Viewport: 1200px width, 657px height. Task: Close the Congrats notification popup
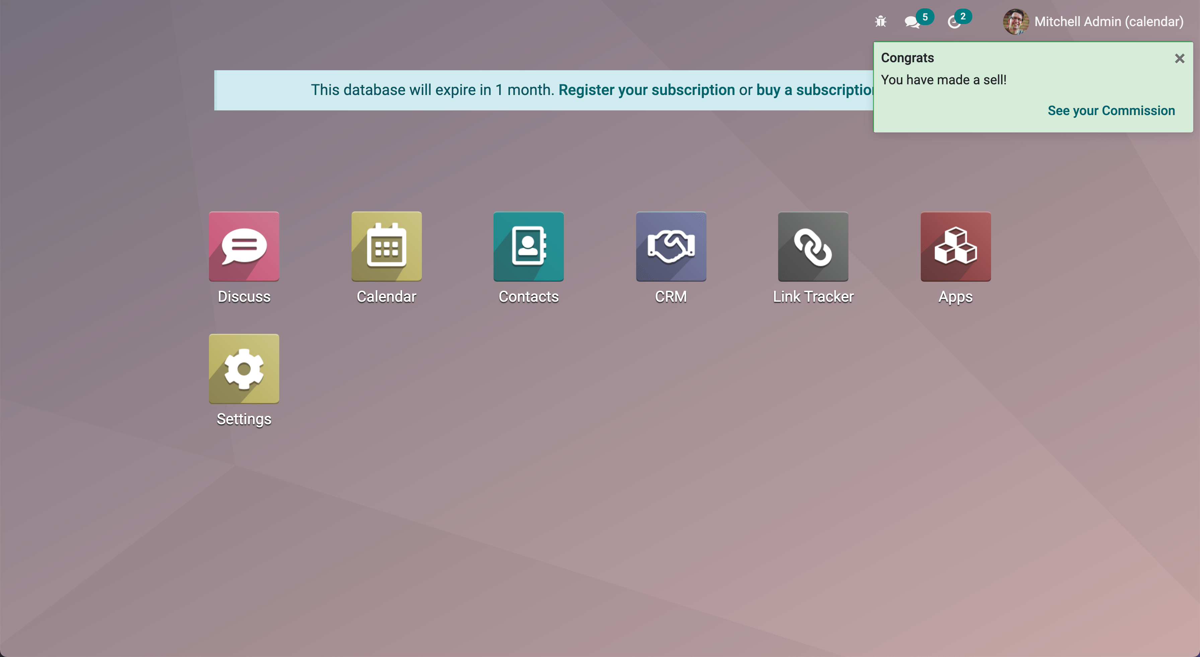click(x=1180, y=58)
